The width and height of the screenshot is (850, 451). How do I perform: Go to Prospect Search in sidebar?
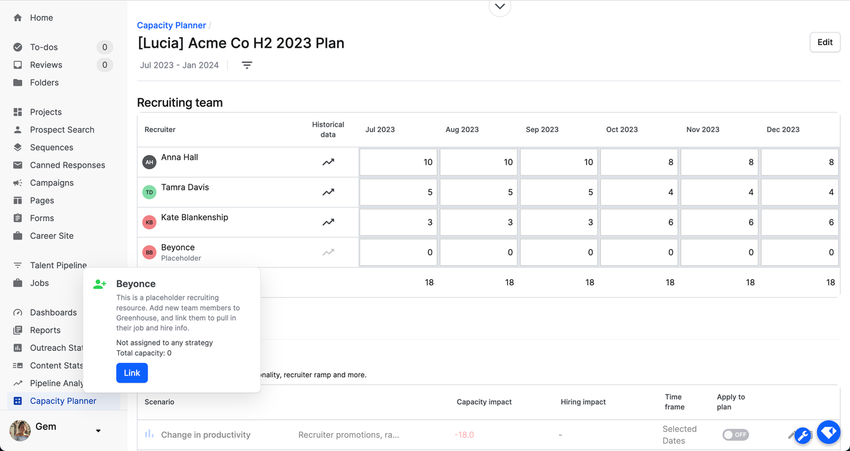tap(62, 130)
